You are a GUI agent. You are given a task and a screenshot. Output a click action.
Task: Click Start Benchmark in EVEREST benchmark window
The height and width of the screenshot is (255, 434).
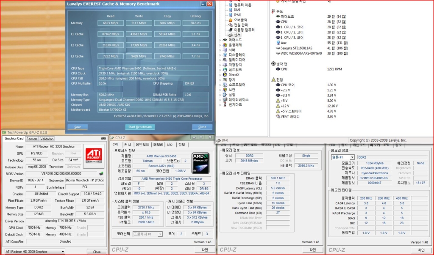140,127
